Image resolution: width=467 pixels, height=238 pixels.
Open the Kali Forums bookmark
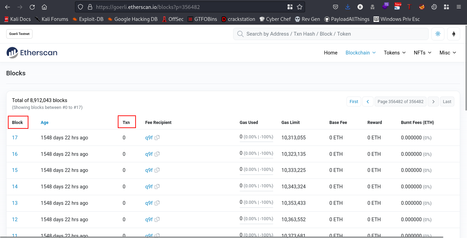pos(51,19)
